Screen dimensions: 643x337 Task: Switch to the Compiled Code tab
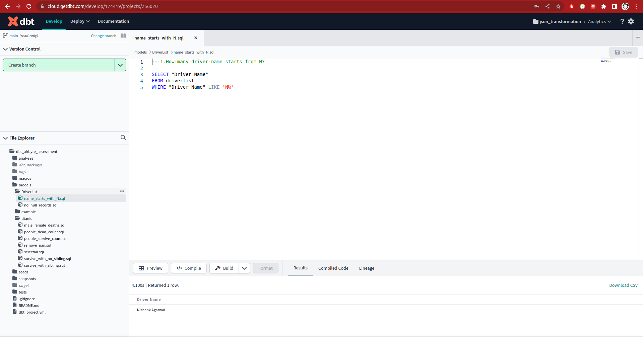pyautogui.click(x=333, y=268)
